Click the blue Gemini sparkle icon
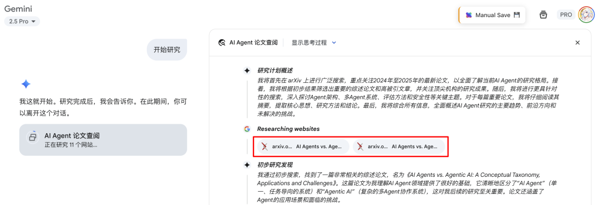Viewport: 599px width, 205px height. (26, 84)
